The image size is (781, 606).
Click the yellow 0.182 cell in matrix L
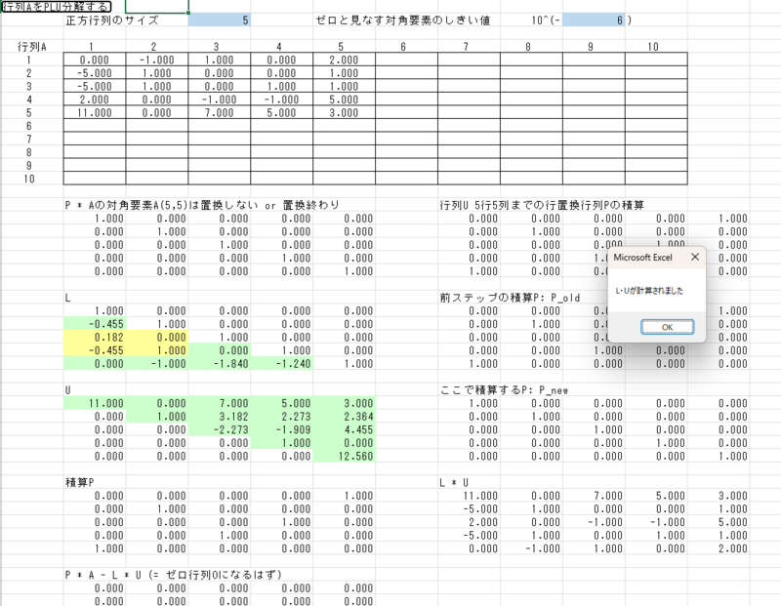(x=94, y=335)
